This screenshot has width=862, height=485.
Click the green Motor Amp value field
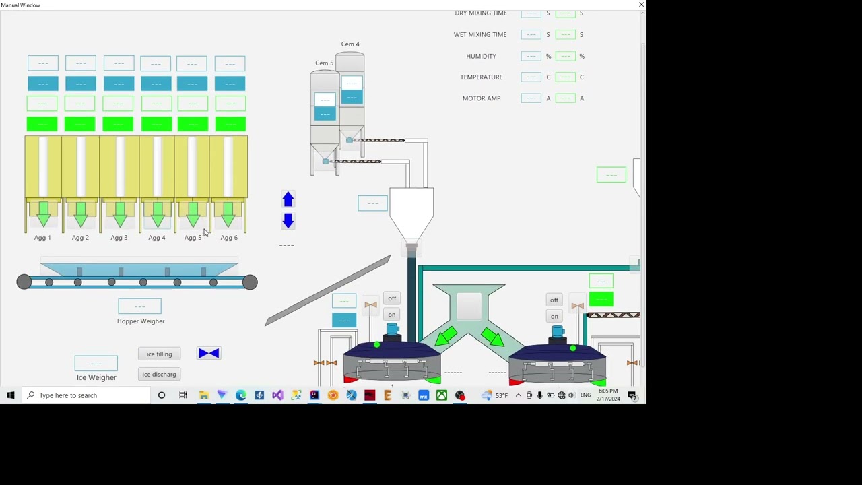click(x=565, y=98)
